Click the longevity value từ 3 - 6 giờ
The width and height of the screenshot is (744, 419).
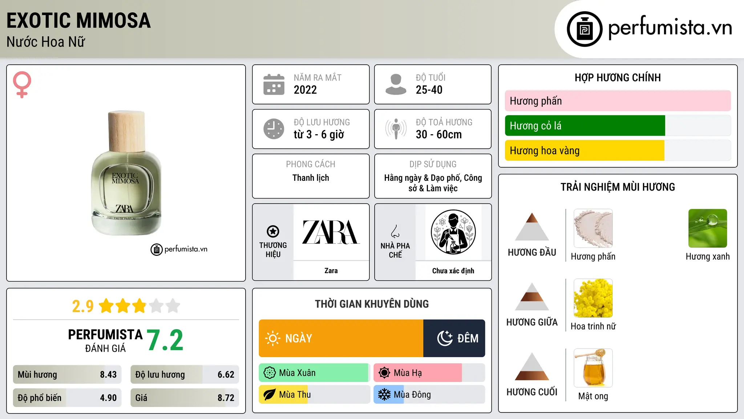coord(319,135)
